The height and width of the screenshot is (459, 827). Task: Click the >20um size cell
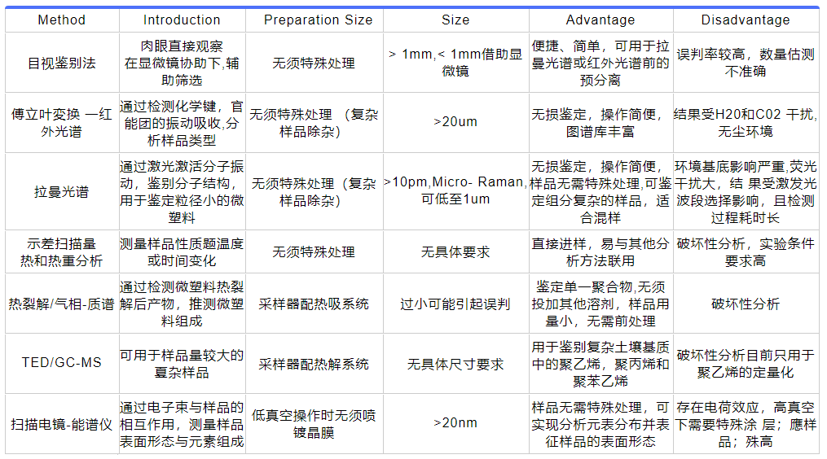[455, 122]
